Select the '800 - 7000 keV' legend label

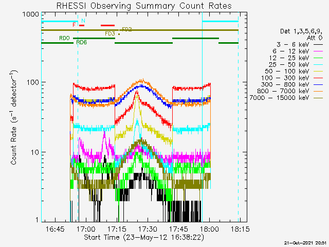pyautogui.click(x=283, y=91)
